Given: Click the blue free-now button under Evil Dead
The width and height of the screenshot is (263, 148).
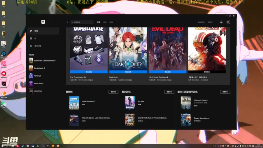Looking at the screenshot, I should [x=168, y=72].
